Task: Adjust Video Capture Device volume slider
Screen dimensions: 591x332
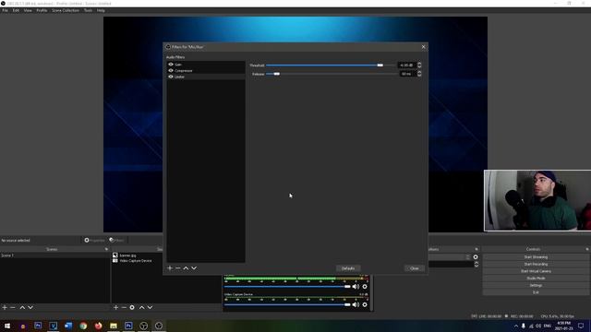Action: (x=287, y=304)
